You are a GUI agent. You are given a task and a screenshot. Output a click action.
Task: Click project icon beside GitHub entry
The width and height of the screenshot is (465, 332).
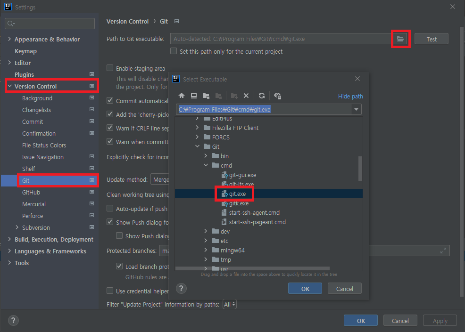[91, 192]
